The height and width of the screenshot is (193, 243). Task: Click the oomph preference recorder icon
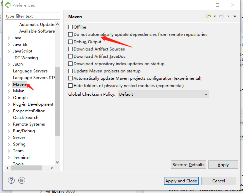click(x=22, y=180)
